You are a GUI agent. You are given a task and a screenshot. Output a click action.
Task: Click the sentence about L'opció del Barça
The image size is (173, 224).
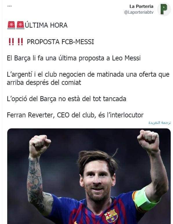click(66, 99)
